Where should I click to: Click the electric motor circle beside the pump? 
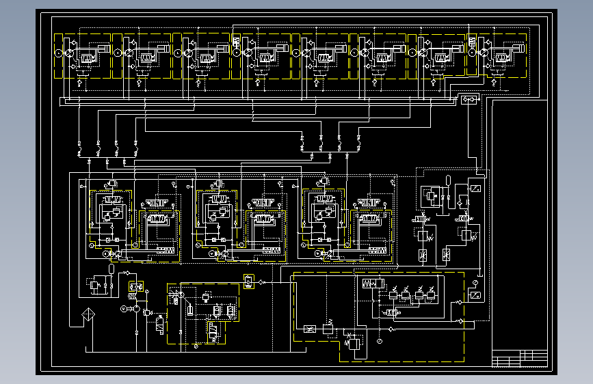pyautogui.click(x=123, y=309)
